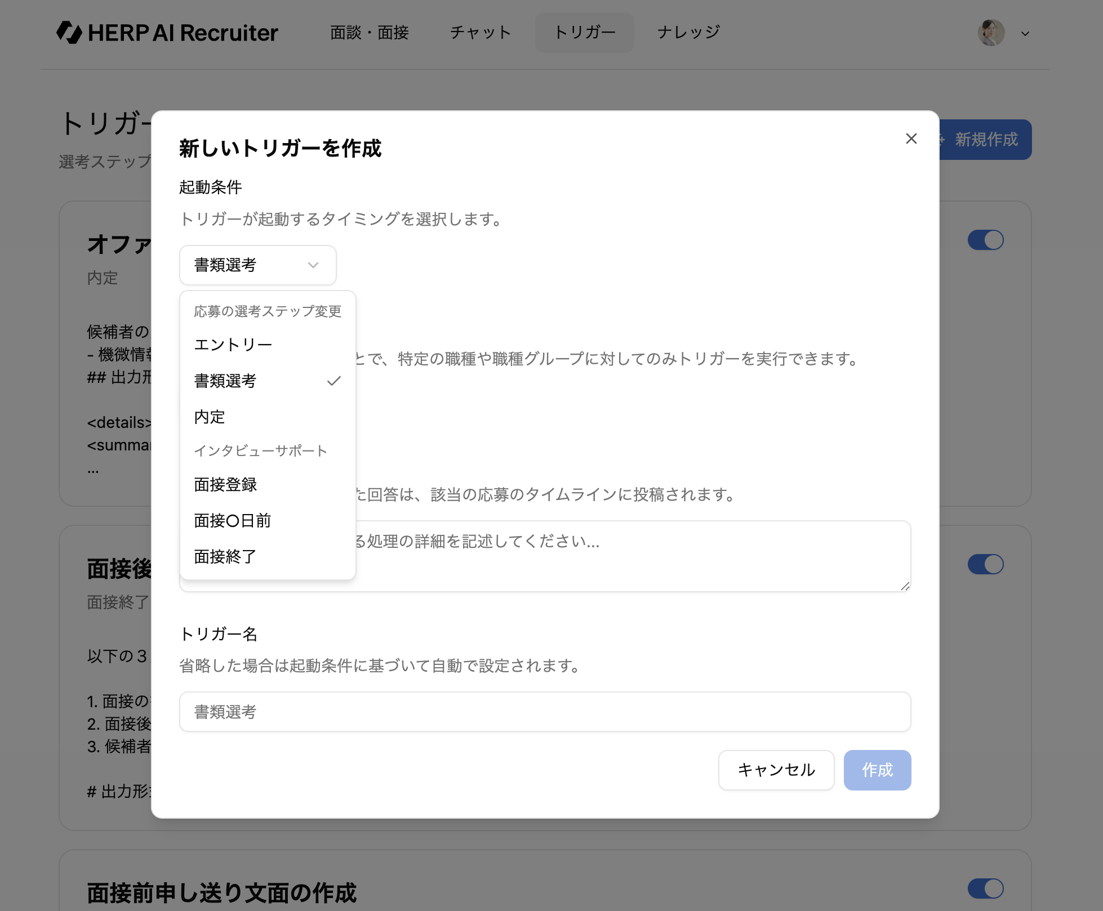The width and height of the screenshot is (1103, 911).
Task: Click the checkmark beside 書類選考 option
Action: coord(334,381)
